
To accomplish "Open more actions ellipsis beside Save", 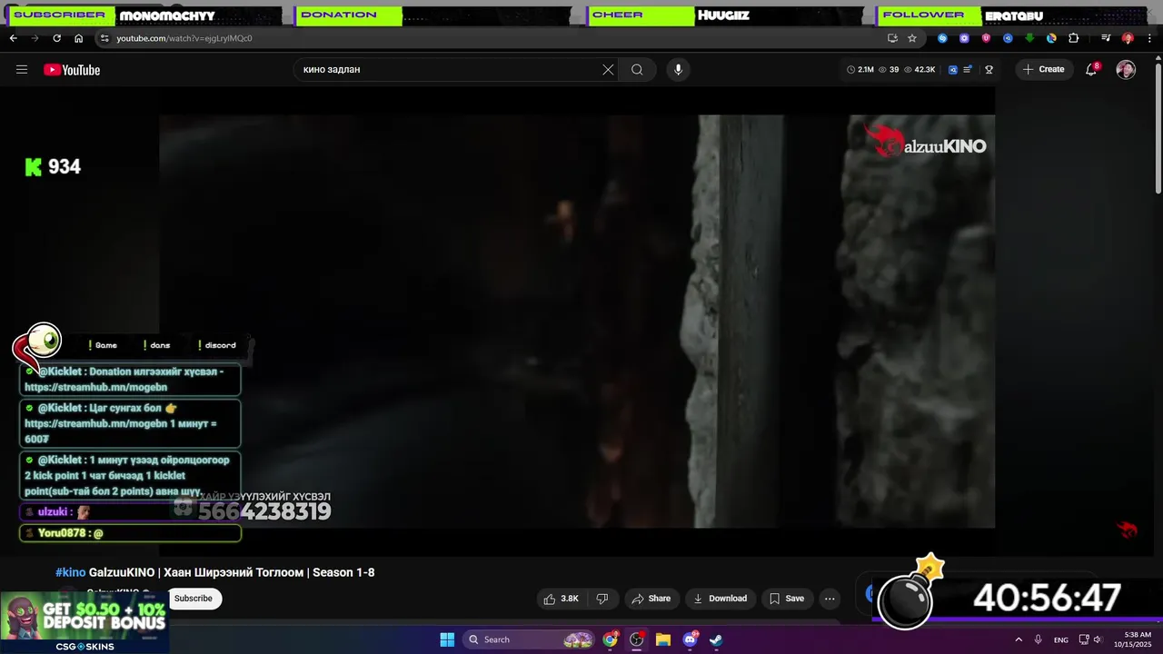I will (x=830, y=599).
